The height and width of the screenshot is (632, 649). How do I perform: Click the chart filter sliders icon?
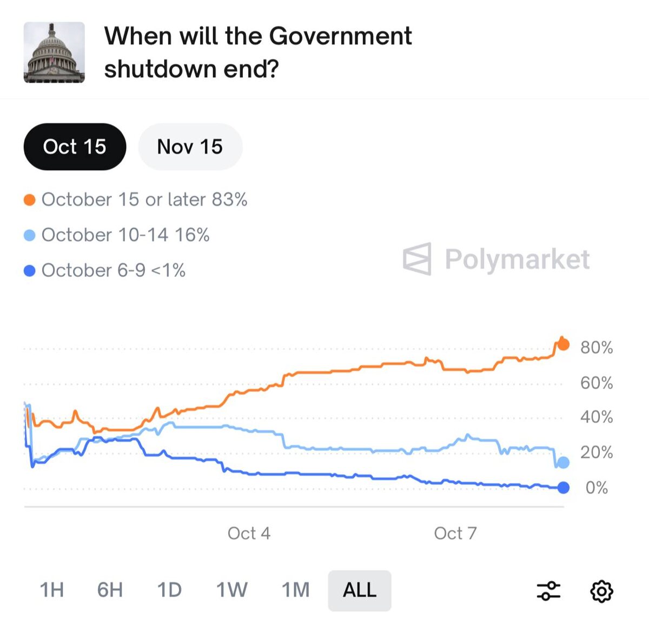548,591
